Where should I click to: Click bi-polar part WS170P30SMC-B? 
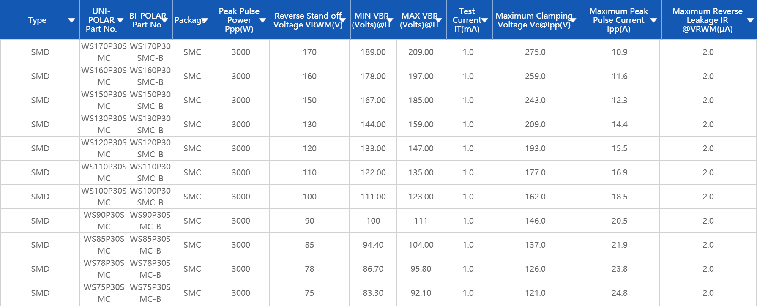(150, 52)
